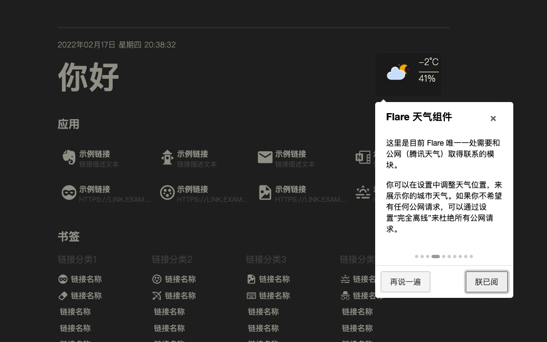This screenshot has height=342, width=547.
Task: Click the -2°C temperature display
Action: (x=428, y=62)
